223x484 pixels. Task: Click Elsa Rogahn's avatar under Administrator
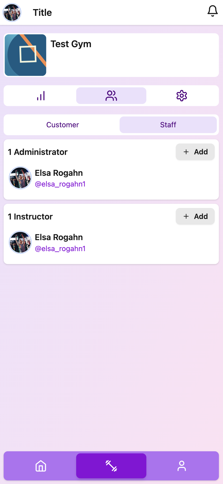click(x=20, y=178)
